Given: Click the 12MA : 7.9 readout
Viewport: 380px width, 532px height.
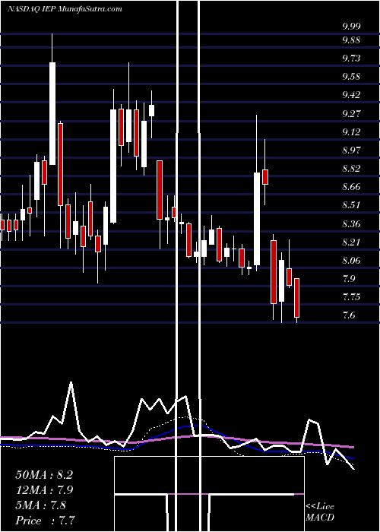Looking at the screenshot, I should click(x=44, y=490).
